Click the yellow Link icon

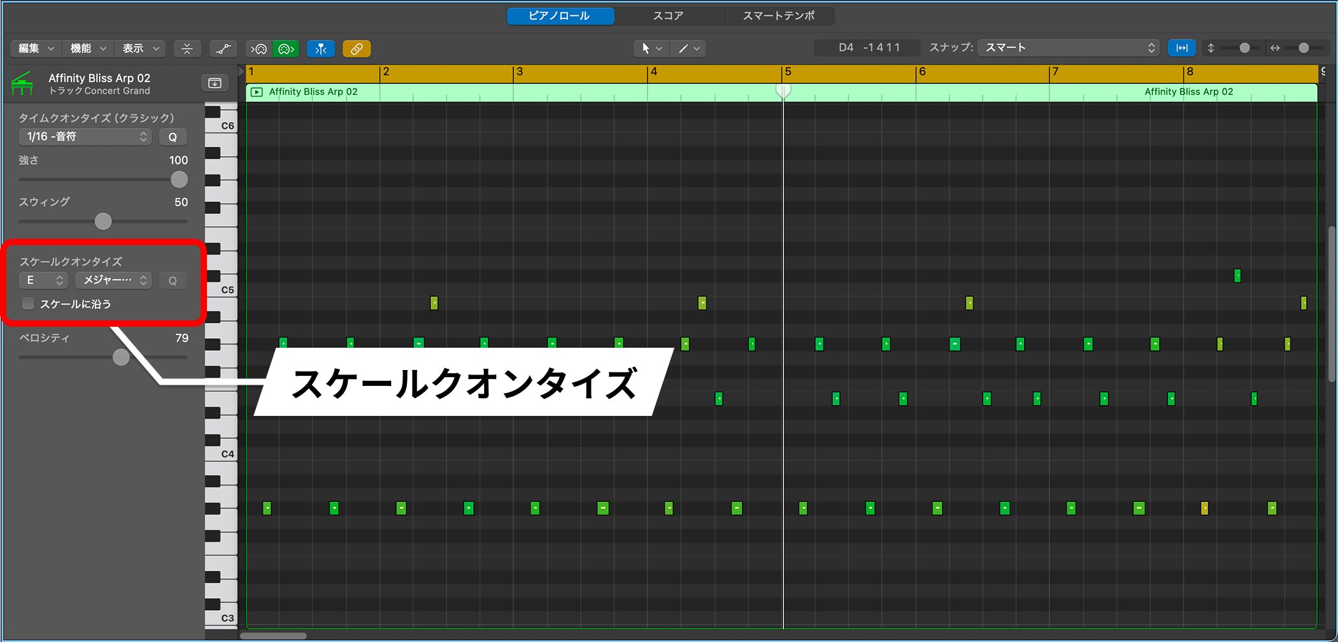(x=357, y=48)
